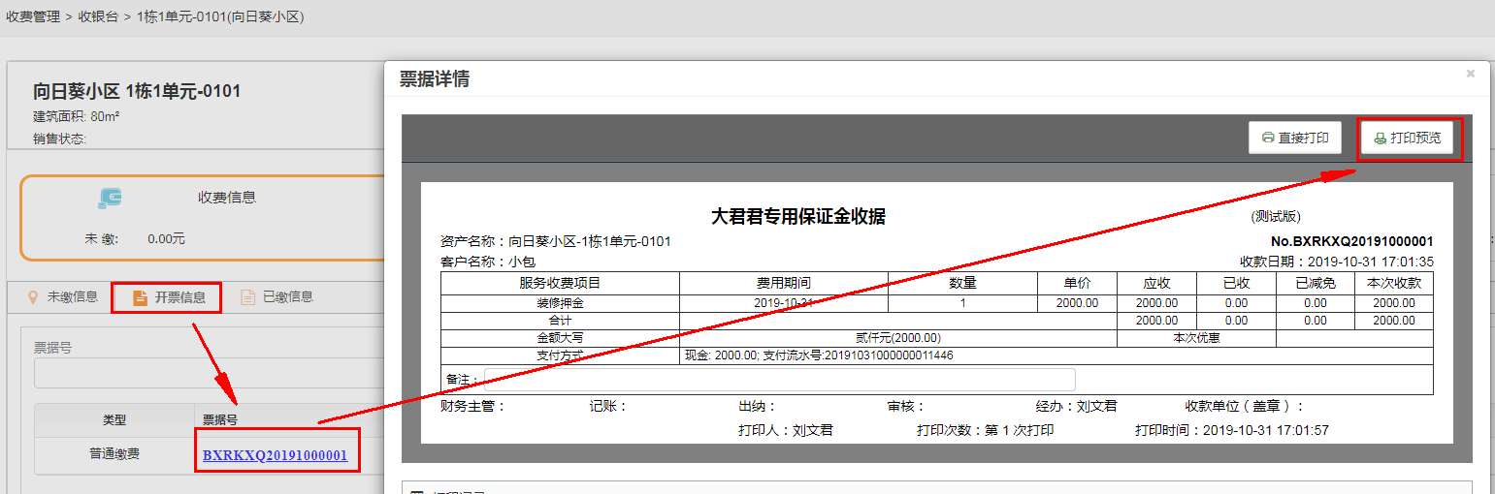
Task: Open 打印预览 print preview
Action: pos(1406,138)
